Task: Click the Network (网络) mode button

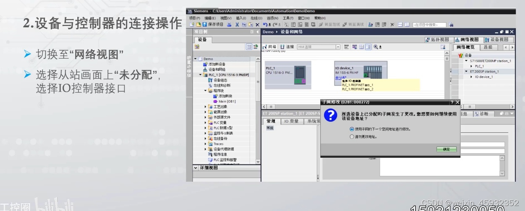Action: (x=269, y=47)
